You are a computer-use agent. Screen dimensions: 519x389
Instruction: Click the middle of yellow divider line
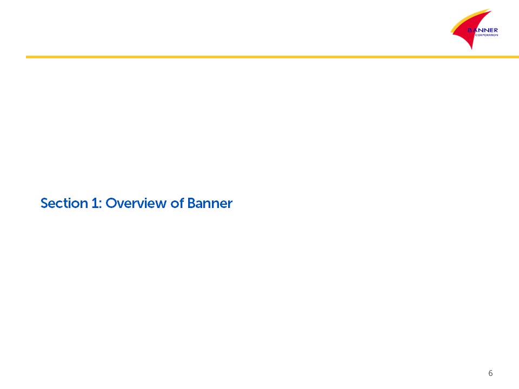(272, 57)
